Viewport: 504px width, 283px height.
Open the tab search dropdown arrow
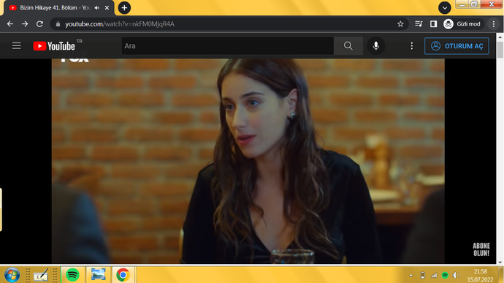[x=445, y=8]
